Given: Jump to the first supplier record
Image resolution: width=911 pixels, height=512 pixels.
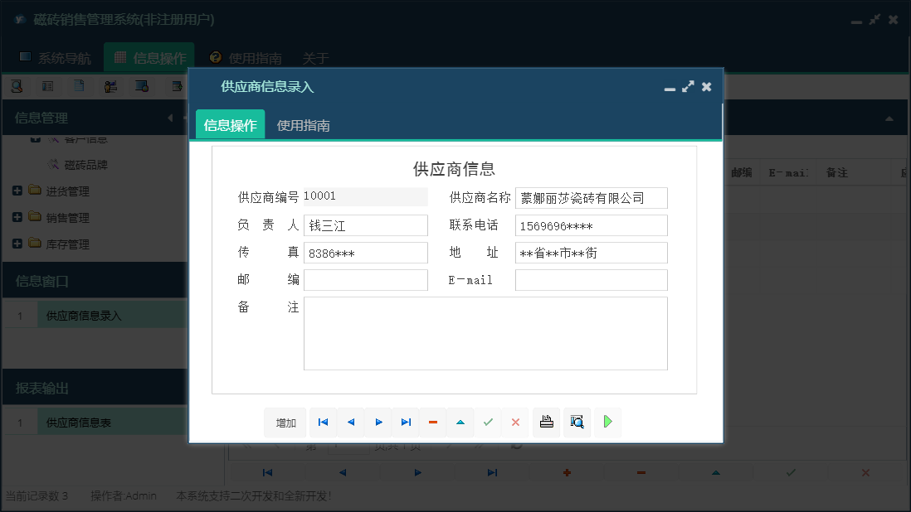Looking at the screenshot, I should (323, 423).
